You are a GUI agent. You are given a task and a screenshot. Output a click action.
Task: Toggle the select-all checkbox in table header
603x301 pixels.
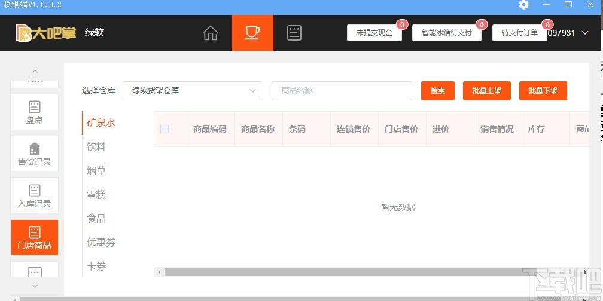click(165, 130)
